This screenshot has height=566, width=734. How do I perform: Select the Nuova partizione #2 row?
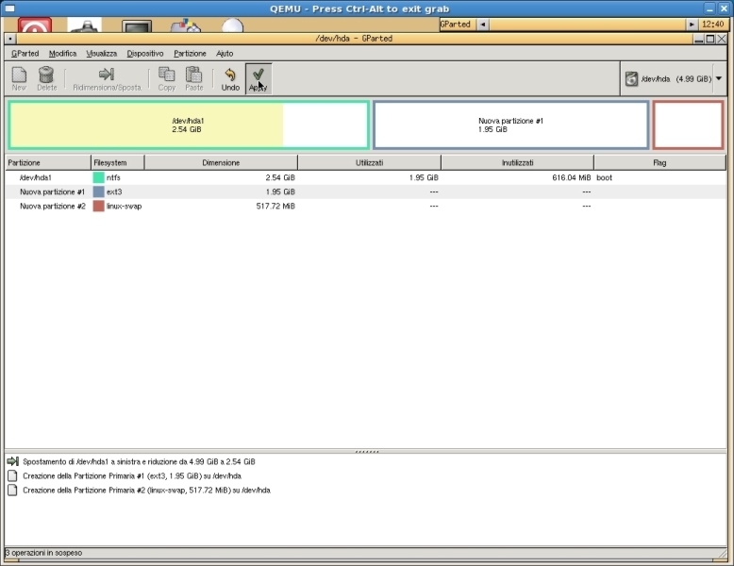(365, 206)
